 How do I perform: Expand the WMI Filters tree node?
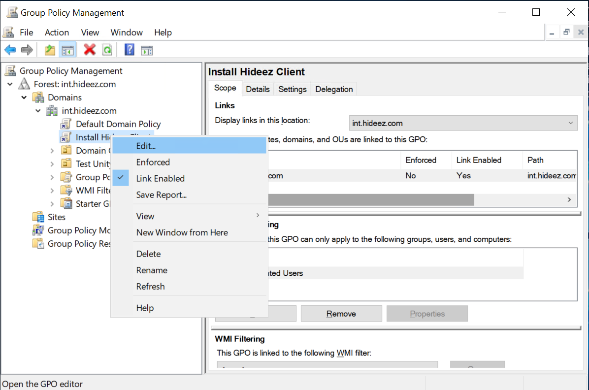click(52, 191)
